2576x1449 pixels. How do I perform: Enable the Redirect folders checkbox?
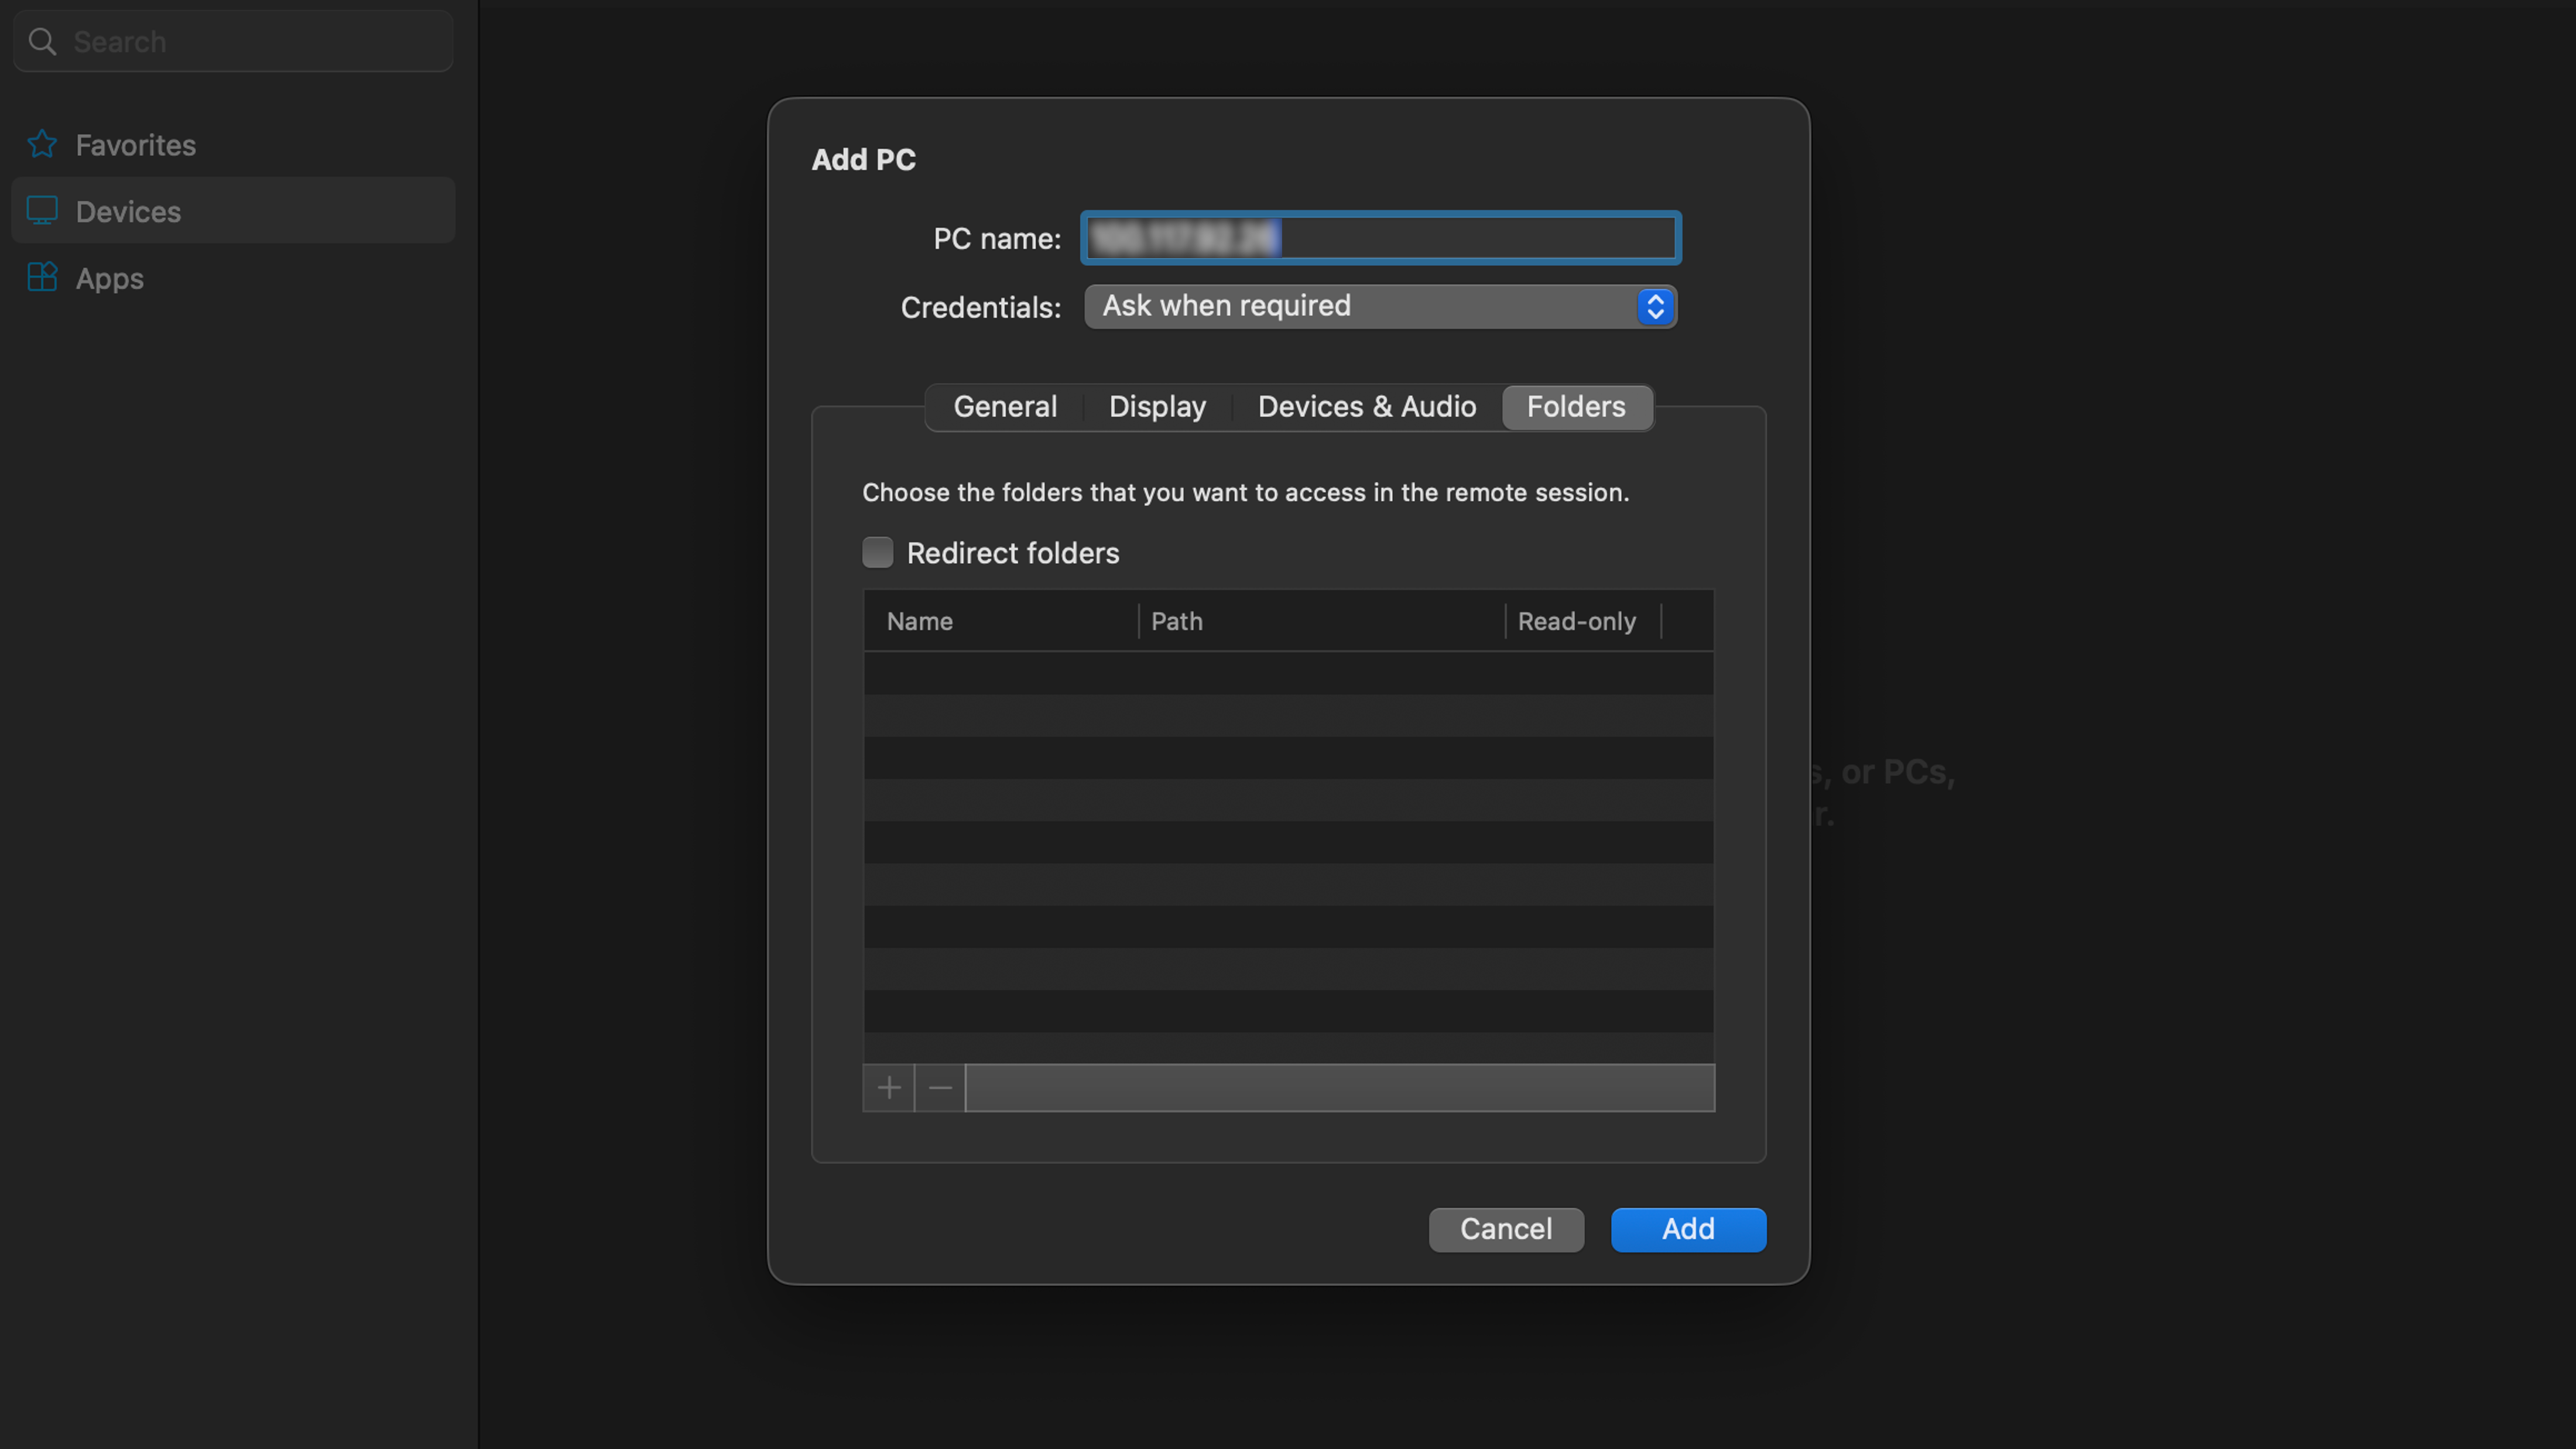pyautogui.click(x=877, y=552)
